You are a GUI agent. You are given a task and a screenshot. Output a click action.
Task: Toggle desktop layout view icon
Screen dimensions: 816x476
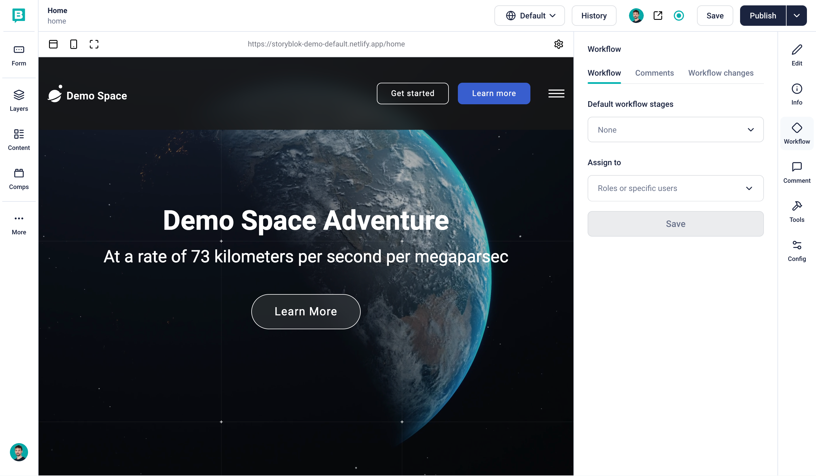53,44
